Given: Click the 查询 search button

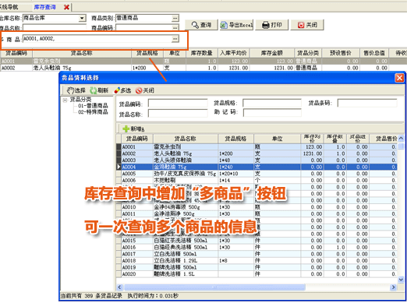Looking at the screenshot, I should click(x=201, y=25).
